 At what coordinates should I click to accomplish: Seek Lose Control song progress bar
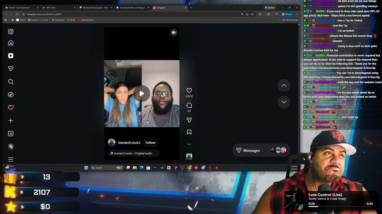pos(341,207)
